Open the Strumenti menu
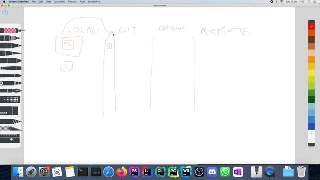The image size is (320, 180). (59, 2)
